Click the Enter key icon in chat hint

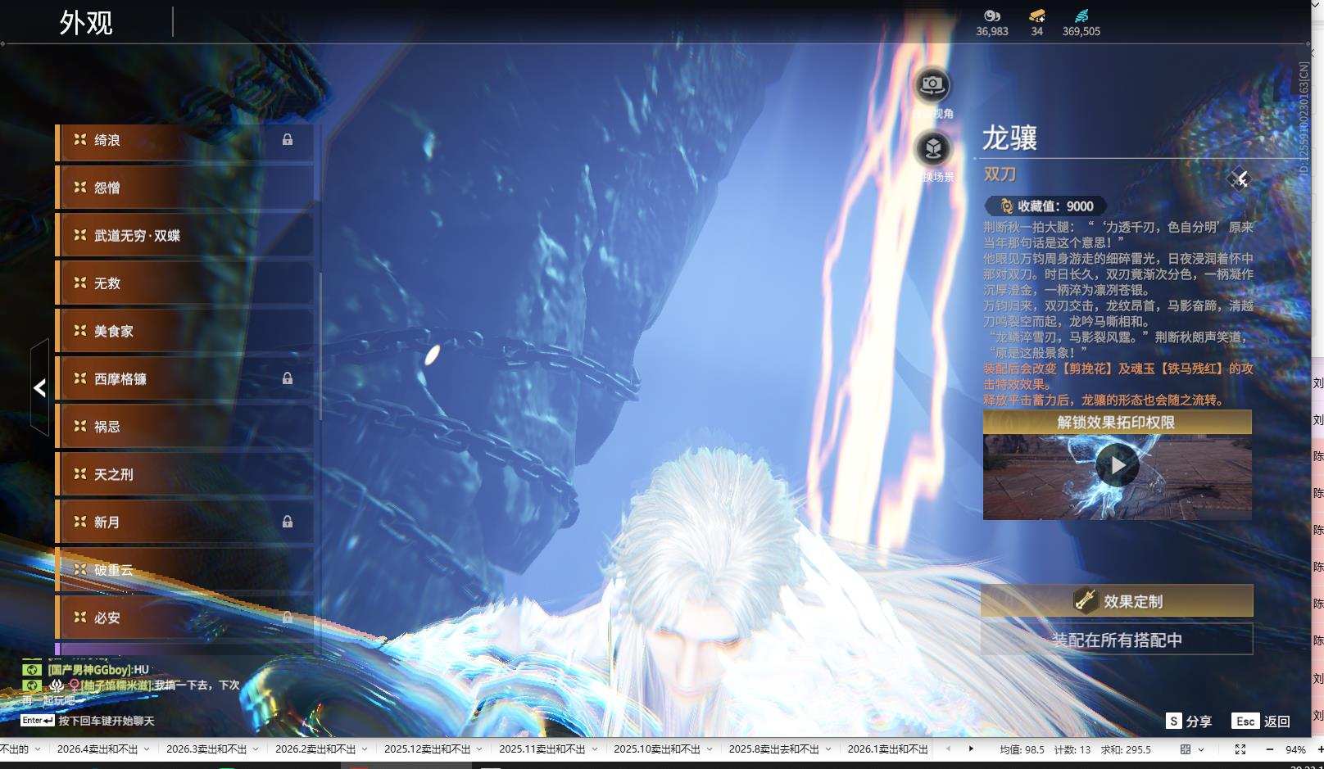[38, 721]
